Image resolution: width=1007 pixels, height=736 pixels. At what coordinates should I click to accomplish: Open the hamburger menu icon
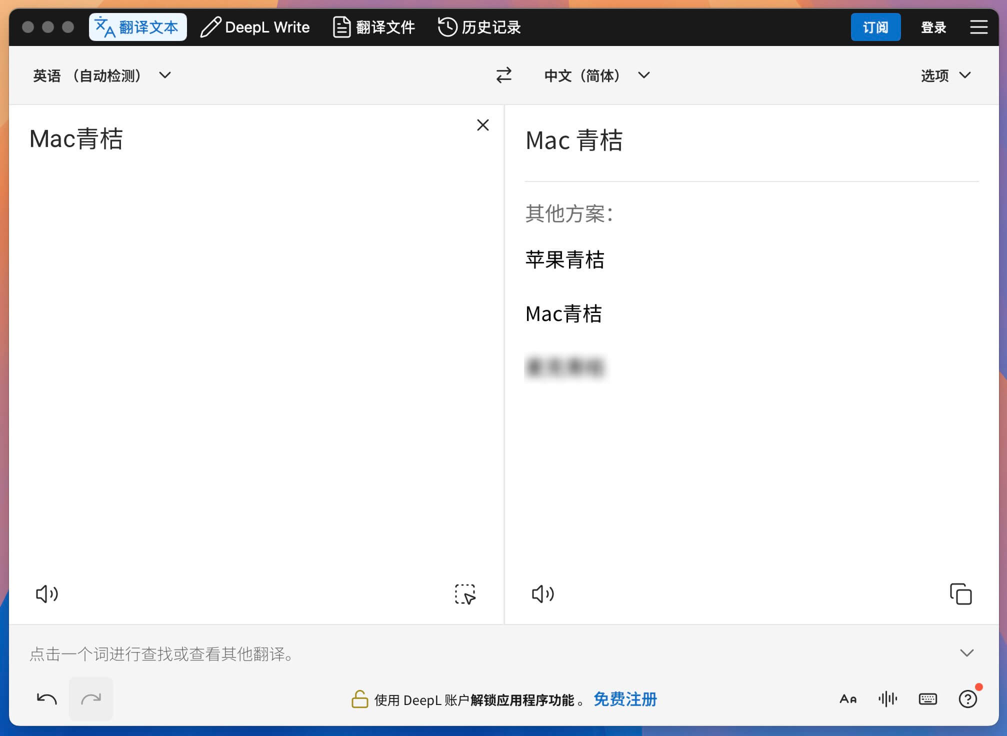click(x=978, y=27)
